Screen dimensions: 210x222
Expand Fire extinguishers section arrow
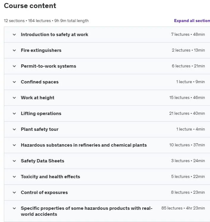[14, 50]
